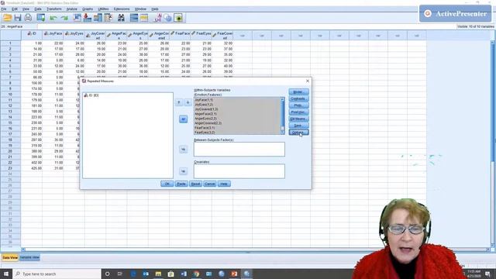Click the Go to variable icon
Viewport: 496px width, 279px height.
(x=88, y=18)
